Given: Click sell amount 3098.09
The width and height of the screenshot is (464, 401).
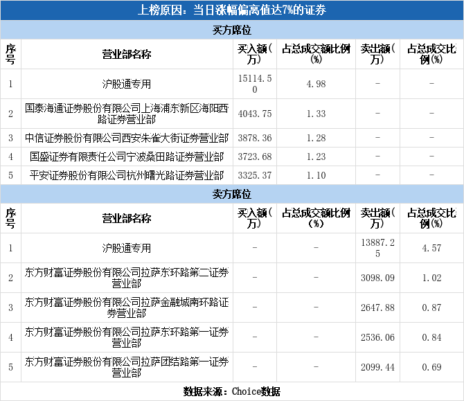Looking at the screenshot, I should click(x=377, y=278).
